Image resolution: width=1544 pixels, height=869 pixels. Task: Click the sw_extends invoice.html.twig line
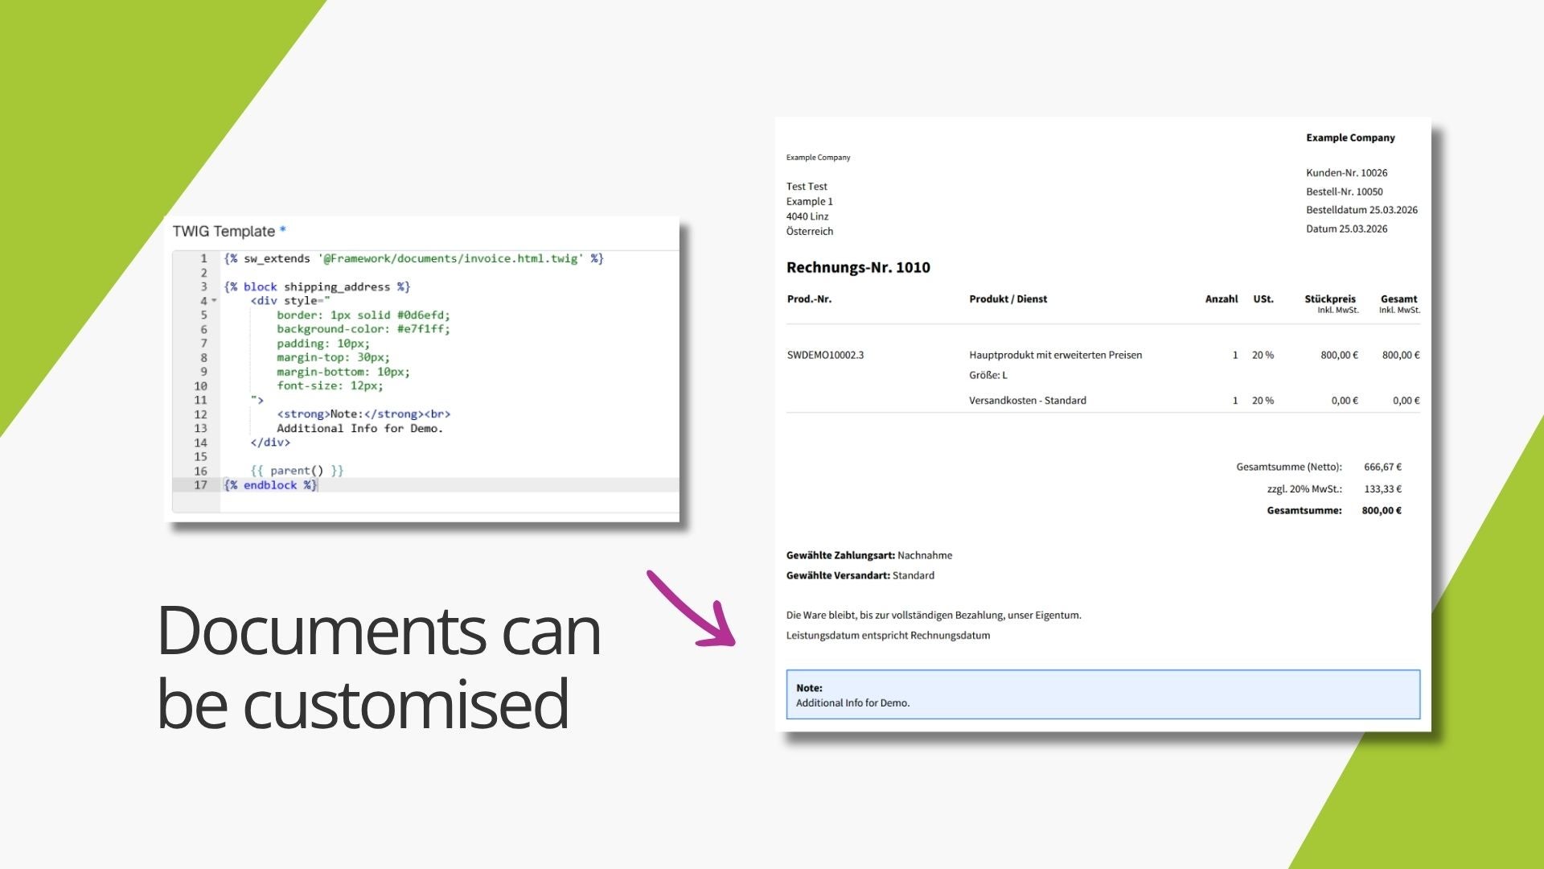(413, 258)
